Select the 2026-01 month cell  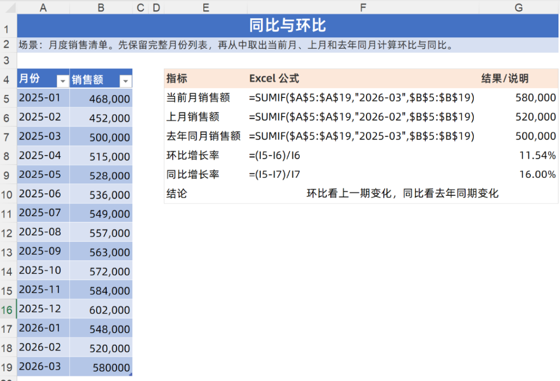pos(43,329)
